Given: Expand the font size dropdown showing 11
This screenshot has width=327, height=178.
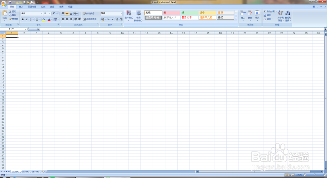Looking at the screenshot, I should click(x=50, y=13).
